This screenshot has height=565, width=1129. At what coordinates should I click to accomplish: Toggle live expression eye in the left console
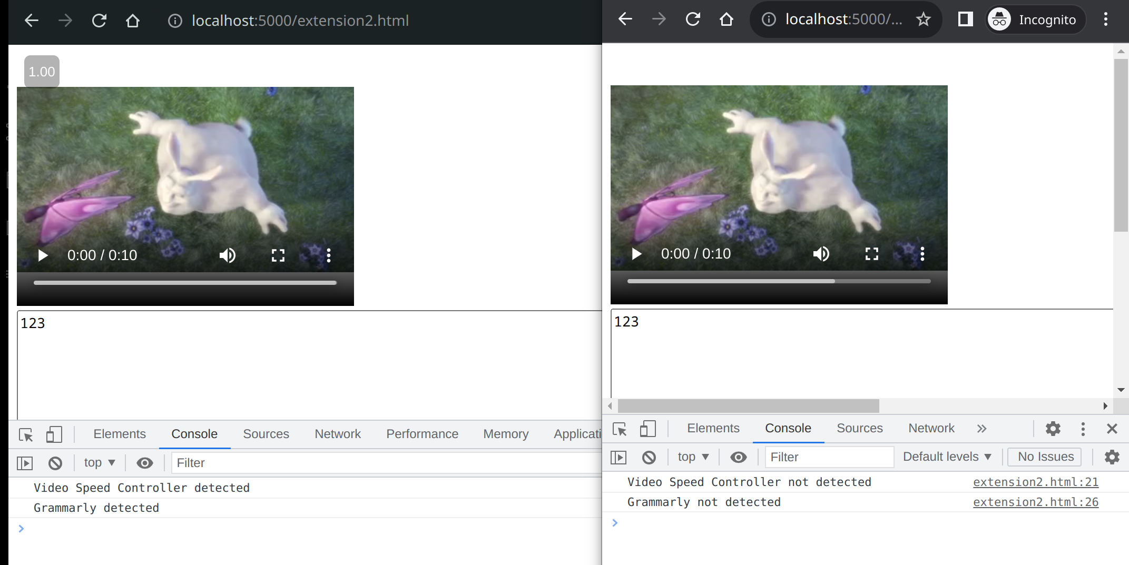tap(144, 463)
